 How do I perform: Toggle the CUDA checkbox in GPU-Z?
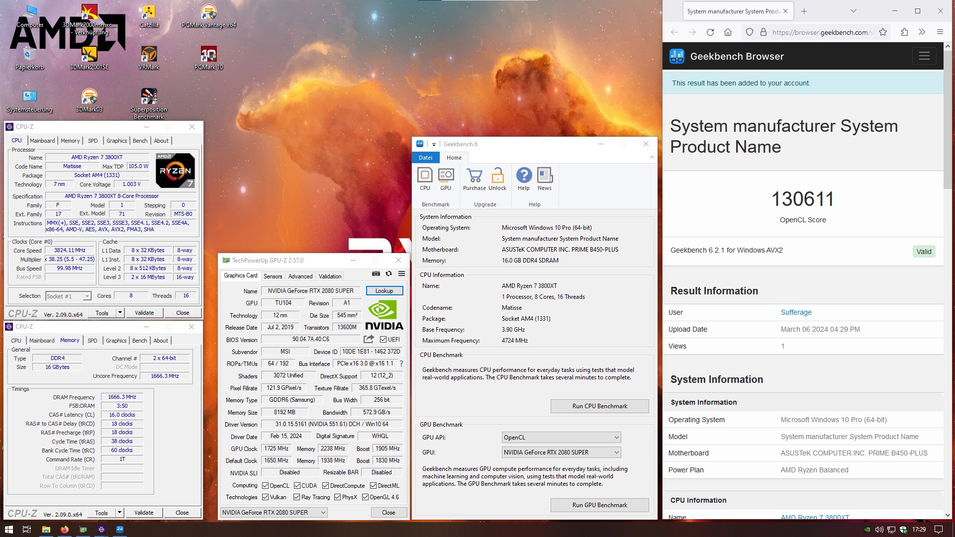(297, 486)
